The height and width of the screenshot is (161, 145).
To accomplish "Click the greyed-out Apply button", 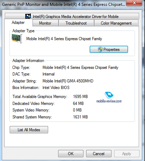I will [127, 154].
